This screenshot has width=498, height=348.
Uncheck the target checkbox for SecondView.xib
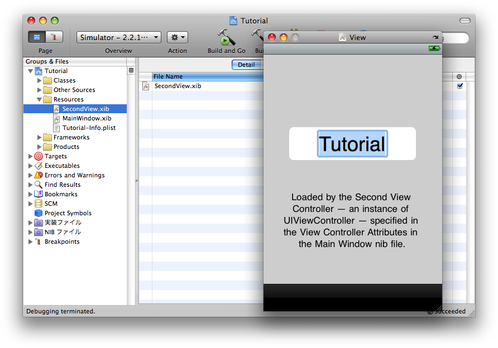(460, 86)
